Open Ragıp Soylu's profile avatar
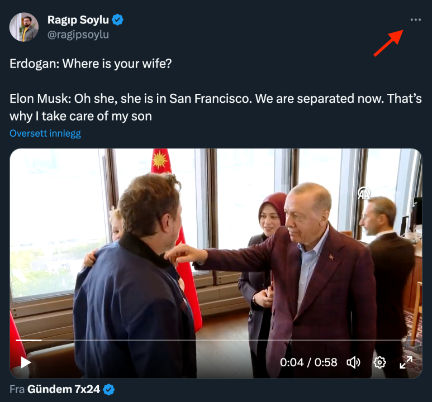Image resolution: width=432 pixels, height=402 pixels. [x=24, y=27]
